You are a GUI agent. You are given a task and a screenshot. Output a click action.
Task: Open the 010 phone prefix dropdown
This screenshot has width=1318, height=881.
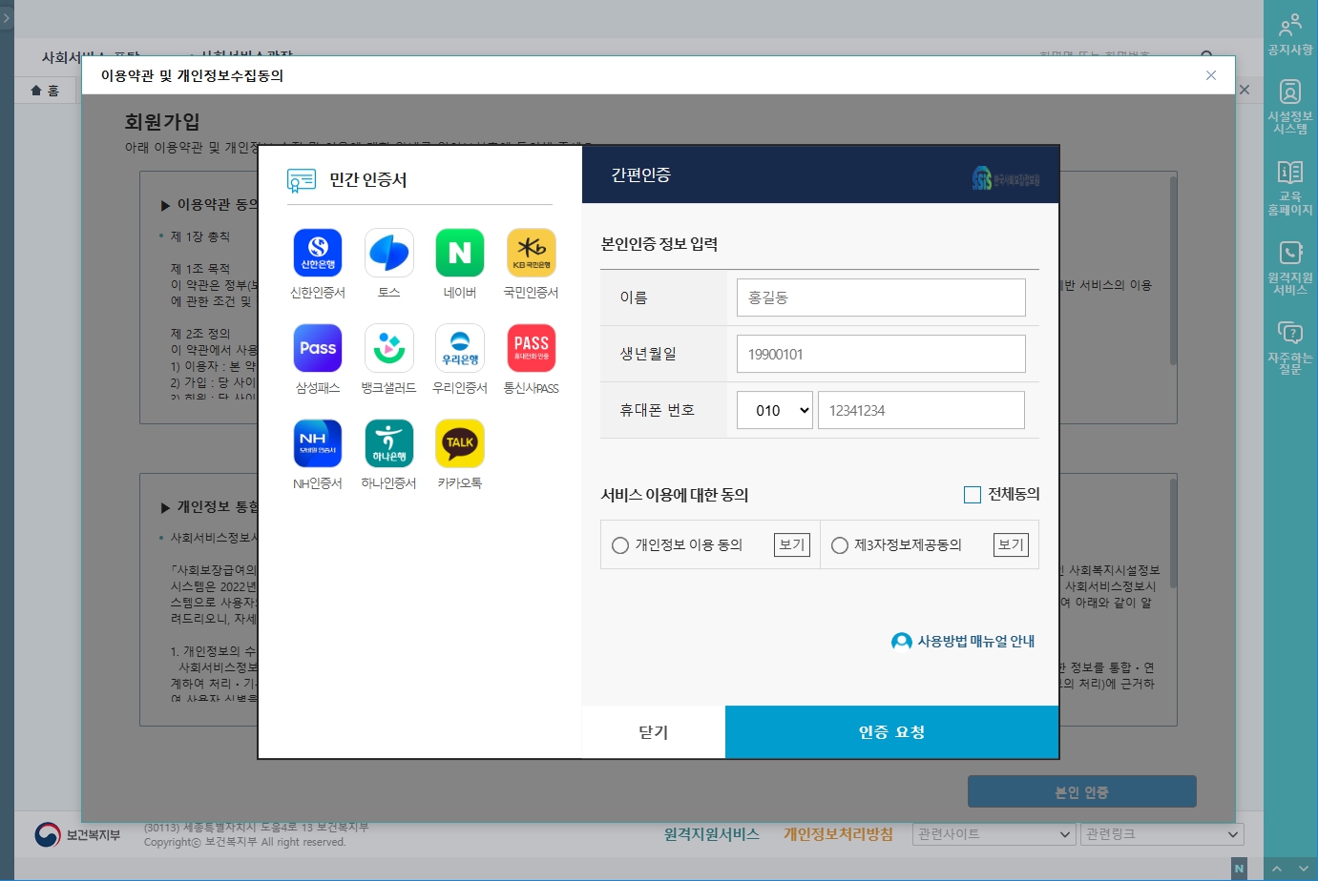[x=775, y=410]
